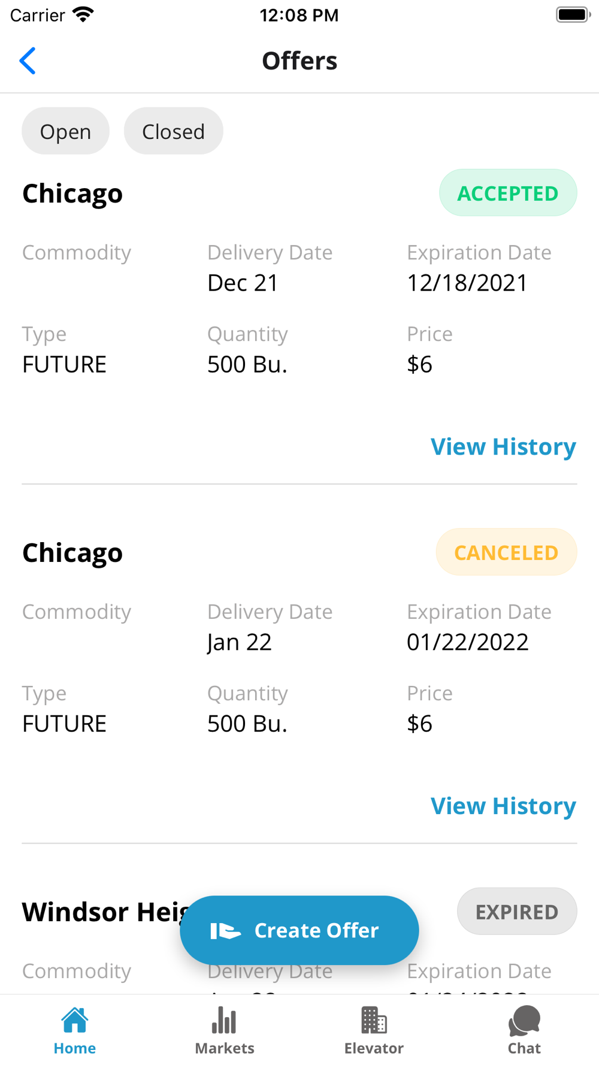Toggle the Open filter chip
The image size is (599, 1065).
65,131
